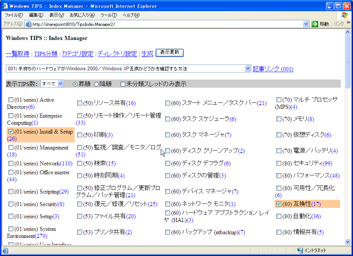Click the scrollbar up arrow

[x=347, y=32]
